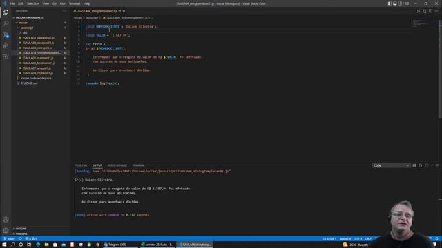
Task: Open the Selection menu
Action: pyautogui.click(x=32, y=3)
